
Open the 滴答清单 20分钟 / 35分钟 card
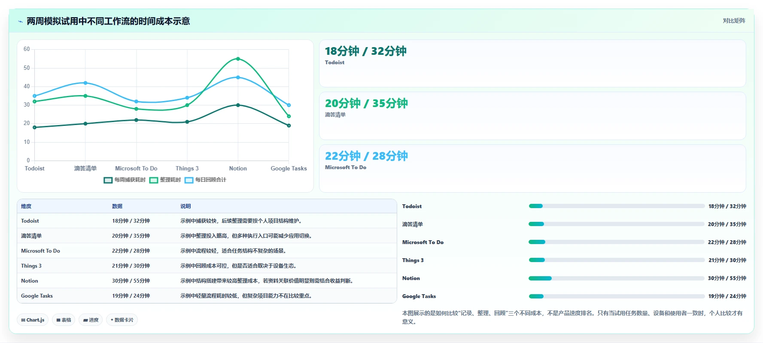click(532, 116)
